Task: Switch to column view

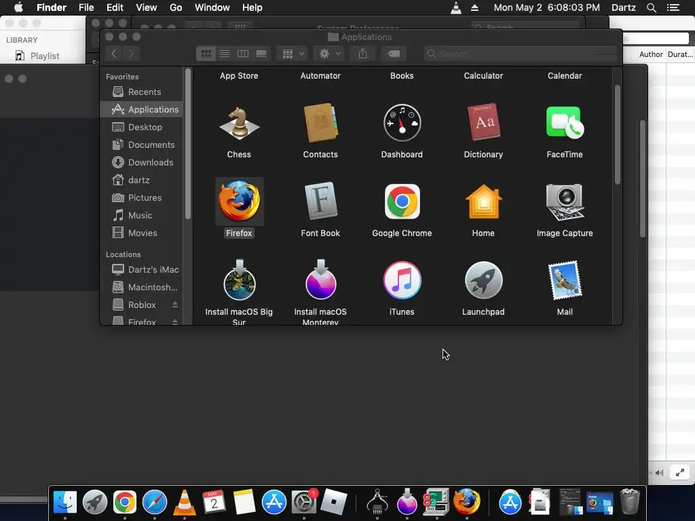Action: [x=243, y=54]
